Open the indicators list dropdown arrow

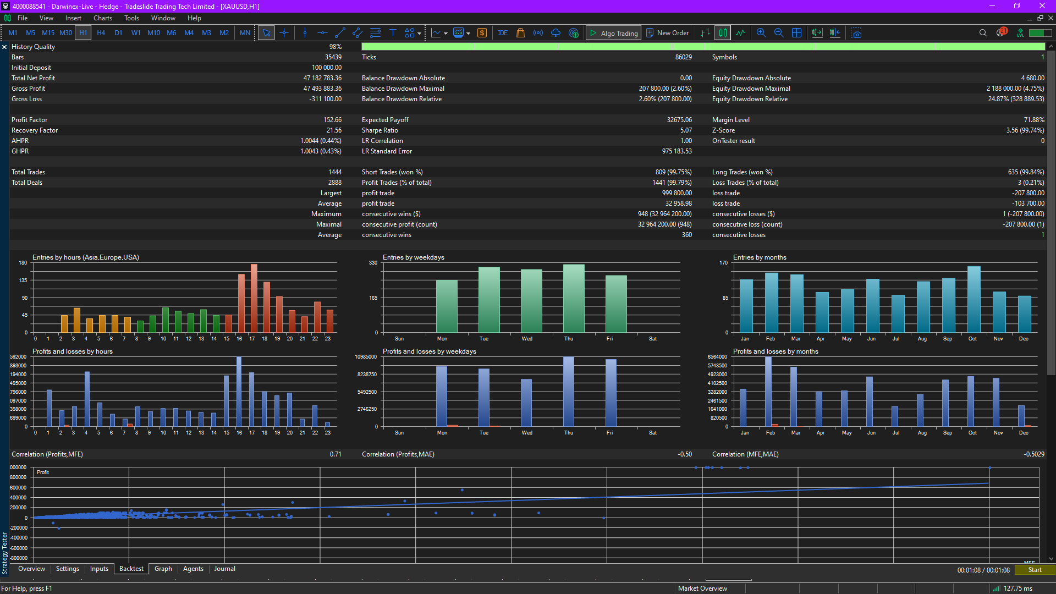(x=446, y=34)
